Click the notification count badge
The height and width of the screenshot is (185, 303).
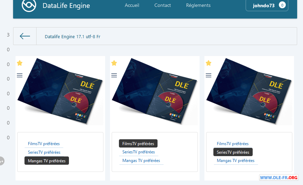(282, 5)
